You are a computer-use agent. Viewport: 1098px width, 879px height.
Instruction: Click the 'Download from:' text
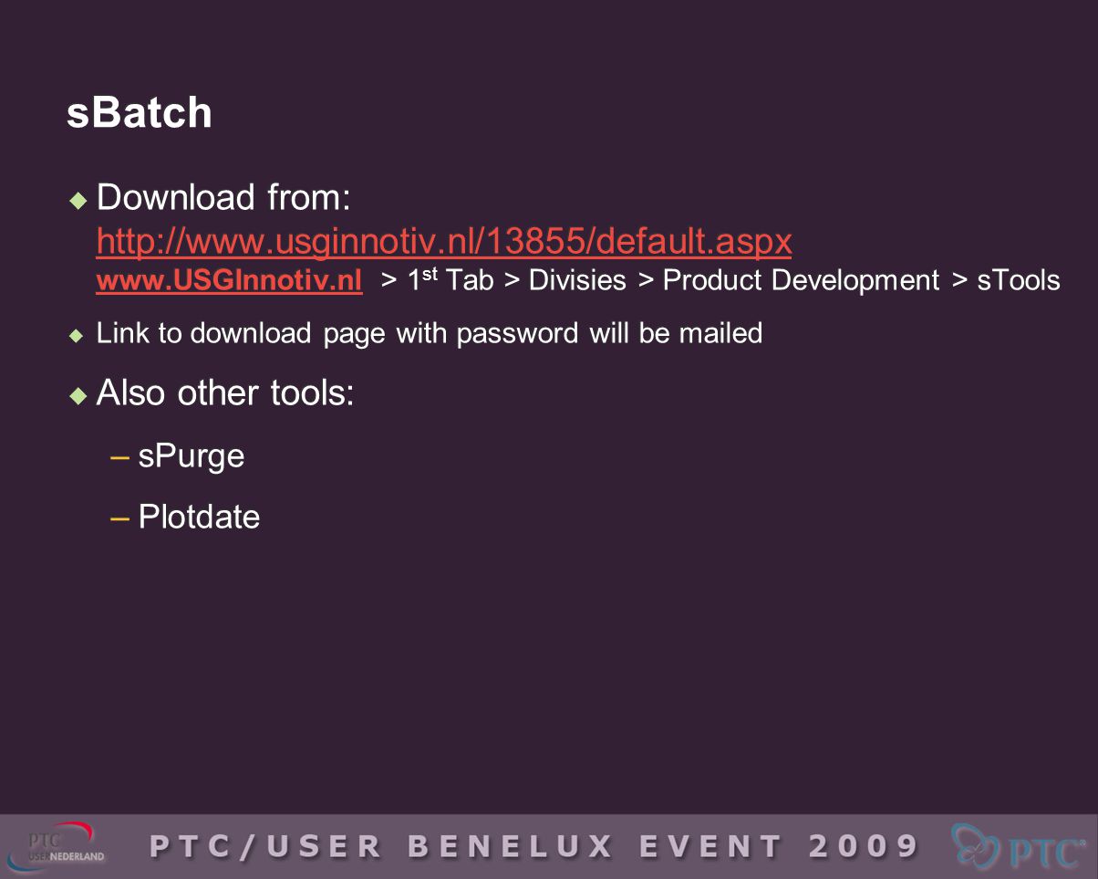coord(223,197)
